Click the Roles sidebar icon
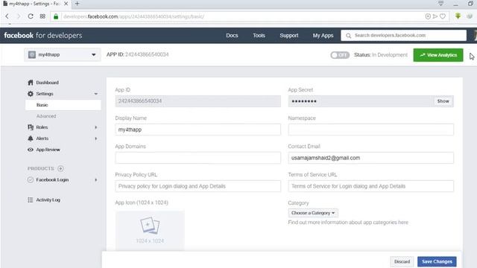Screen dimensions: 477x268 point(31,127)
